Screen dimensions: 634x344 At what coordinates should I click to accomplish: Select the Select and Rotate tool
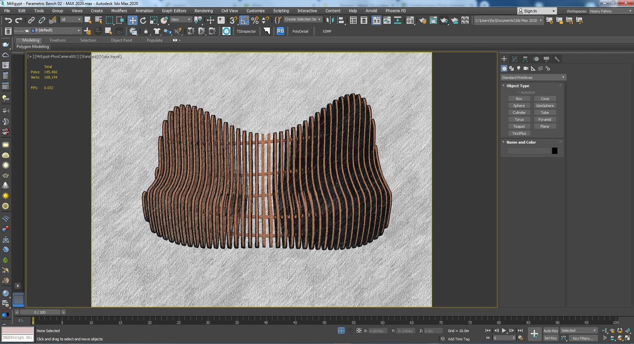tap(143, 20)
